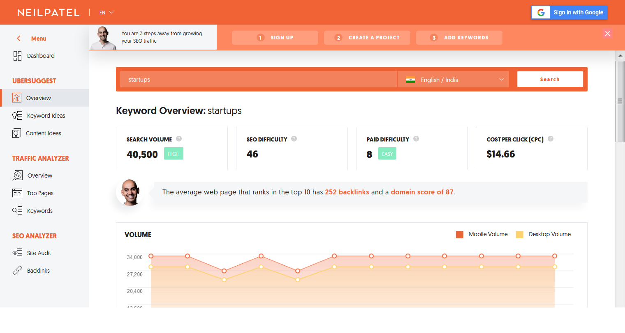Click the Cost Per Click help icon
The width and height of the screenshot is (625, 333).
pos(551,139)
